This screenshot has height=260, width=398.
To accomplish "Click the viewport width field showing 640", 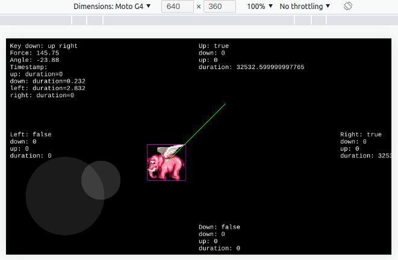I will (x=178, y=7).
